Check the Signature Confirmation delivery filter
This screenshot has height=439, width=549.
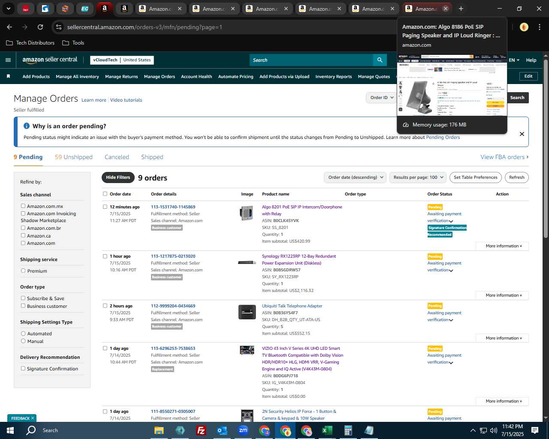point(23,369)
